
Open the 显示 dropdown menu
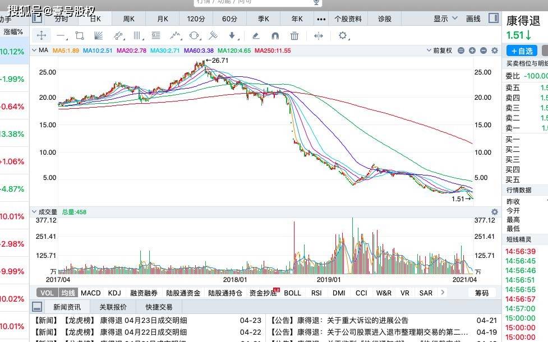(445, 19)
